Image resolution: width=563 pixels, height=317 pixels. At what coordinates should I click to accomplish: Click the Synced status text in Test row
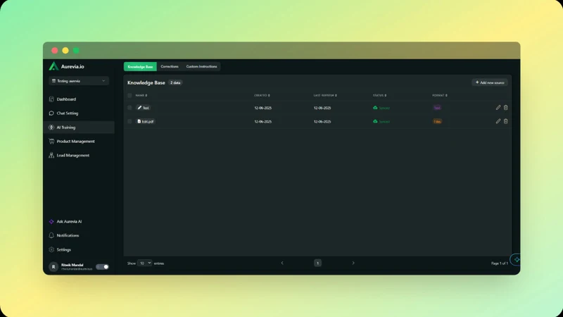point(384,108)
